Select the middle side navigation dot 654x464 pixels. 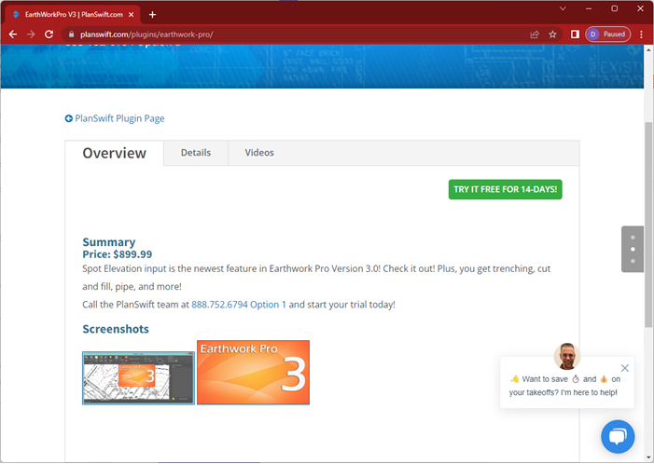point(633,249)
